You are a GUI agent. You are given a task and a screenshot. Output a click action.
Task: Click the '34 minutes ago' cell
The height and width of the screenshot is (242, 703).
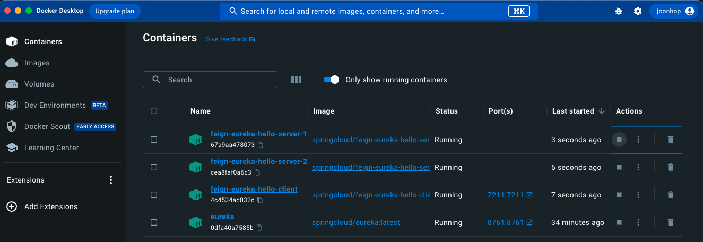coord(578,222)
